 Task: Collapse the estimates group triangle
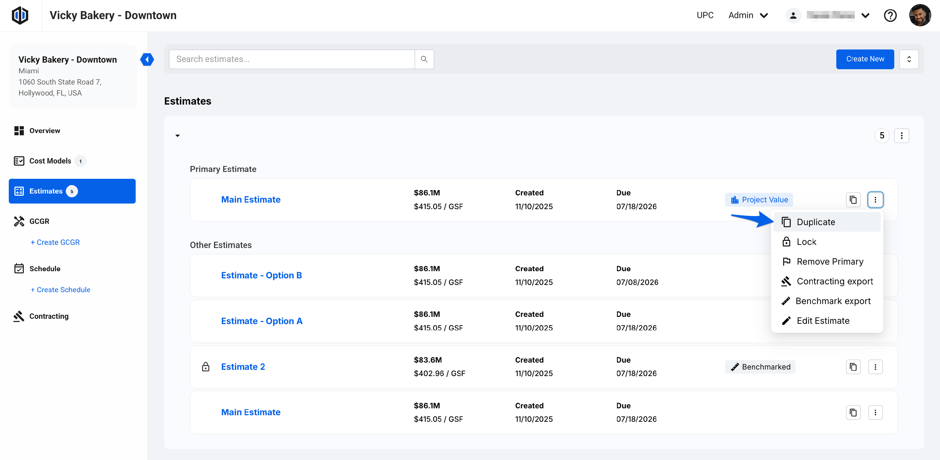[x=177, y=136]
